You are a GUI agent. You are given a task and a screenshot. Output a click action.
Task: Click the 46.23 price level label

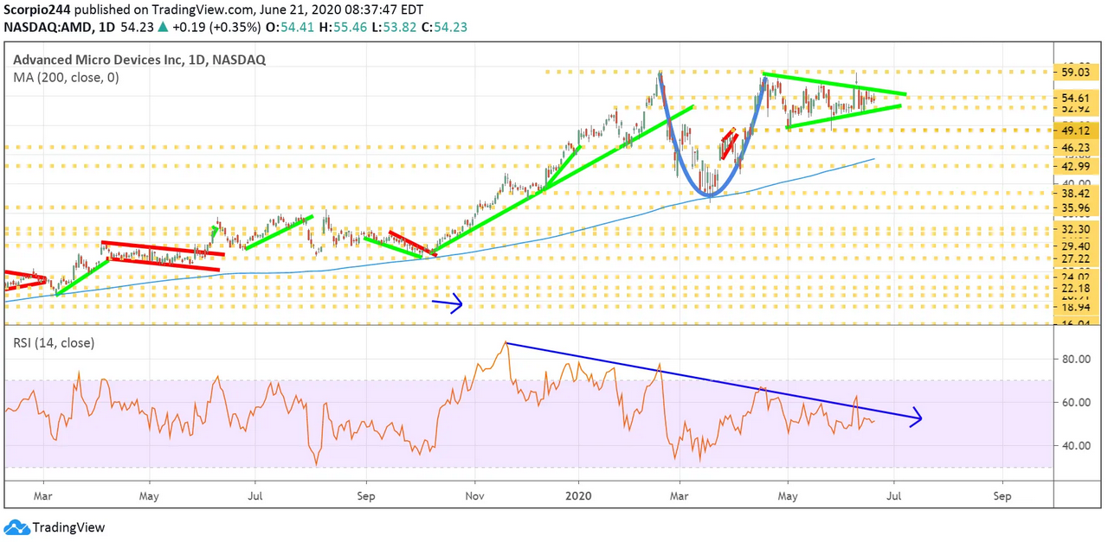1078,149
